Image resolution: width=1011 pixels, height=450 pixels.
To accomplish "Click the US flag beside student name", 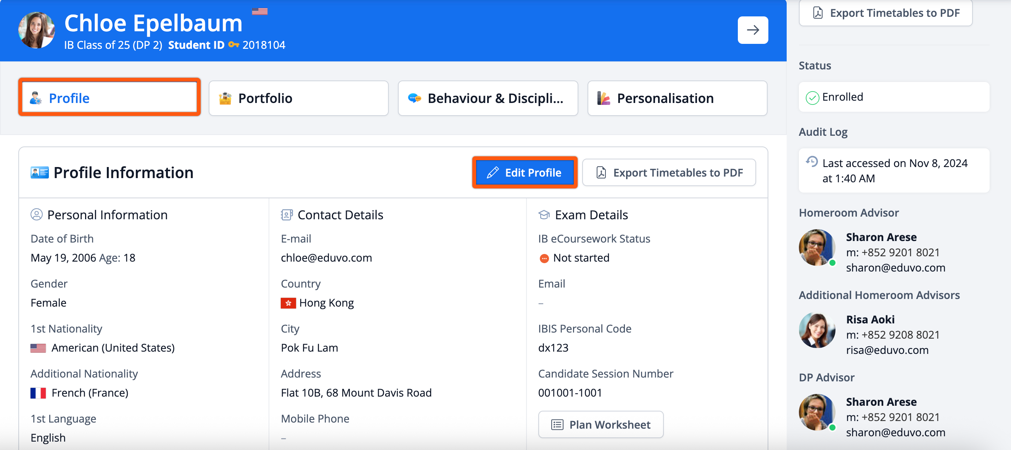I will pyautogui.click(x=259, y=11).
